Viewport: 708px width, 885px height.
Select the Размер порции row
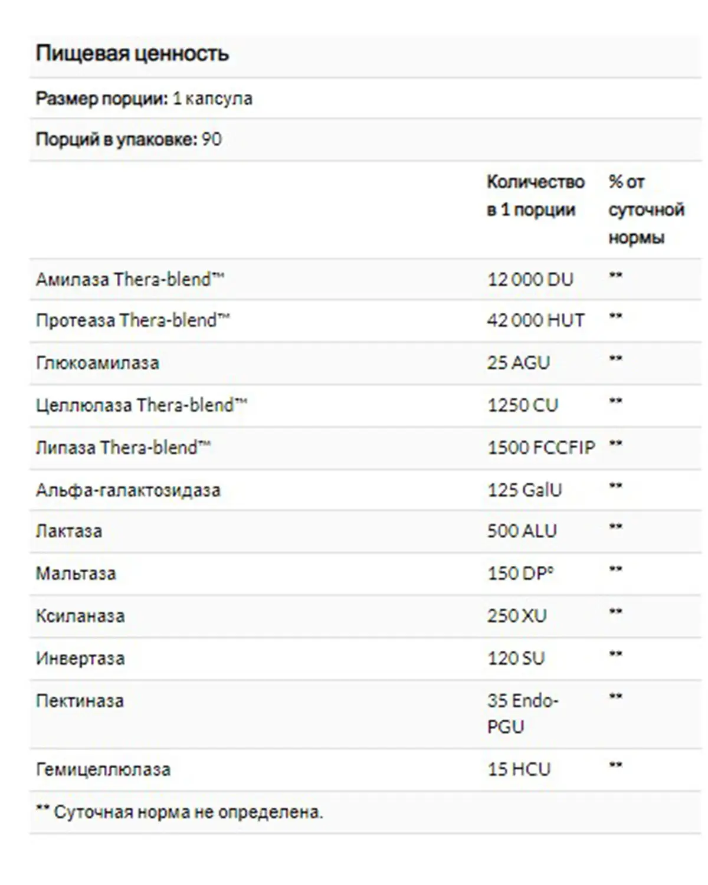(x=365, y=98)
